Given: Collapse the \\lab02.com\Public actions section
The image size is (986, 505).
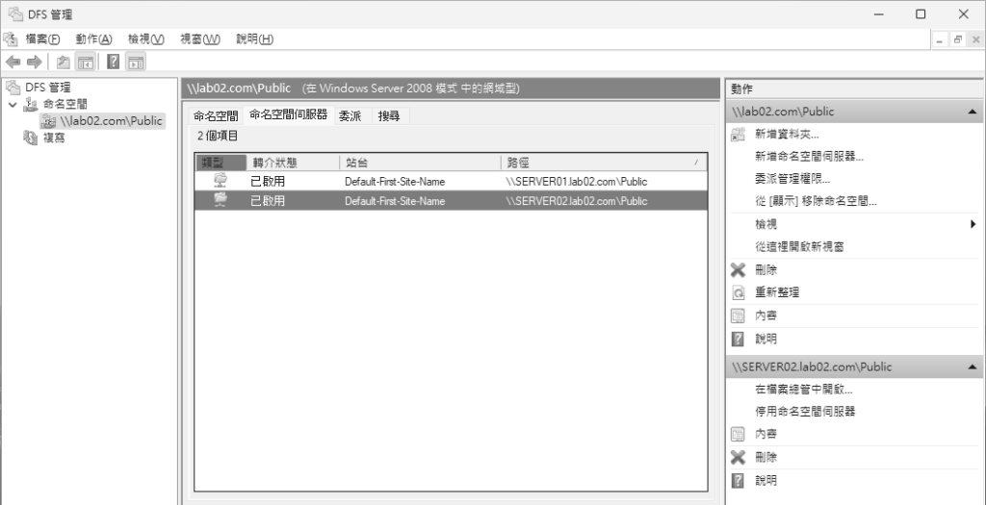Looking at the screenshot, I should tap(973, 112).
